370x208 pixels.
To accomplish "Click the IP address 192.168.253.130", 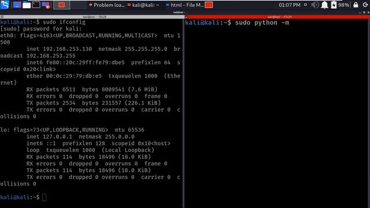I will coord(67,49).
